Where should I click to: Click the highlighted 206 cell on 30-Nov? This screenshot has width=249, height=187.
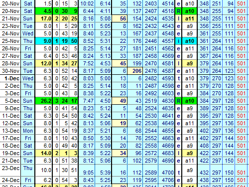(x=135, y=71)
